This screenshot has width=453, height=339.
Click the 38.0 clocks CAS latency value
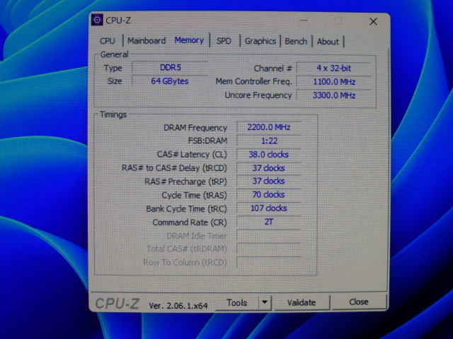pyautogui.click(x=269, y=154)
